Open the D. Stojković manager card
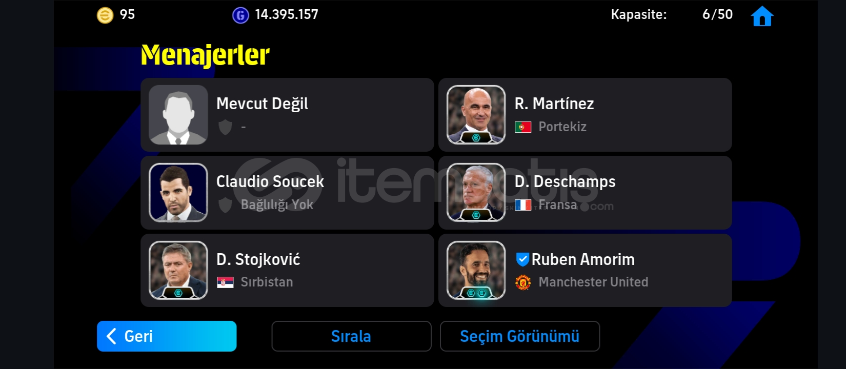Viewport: 846px width, 369px height. pyautogui.click(x=287, y=270)
